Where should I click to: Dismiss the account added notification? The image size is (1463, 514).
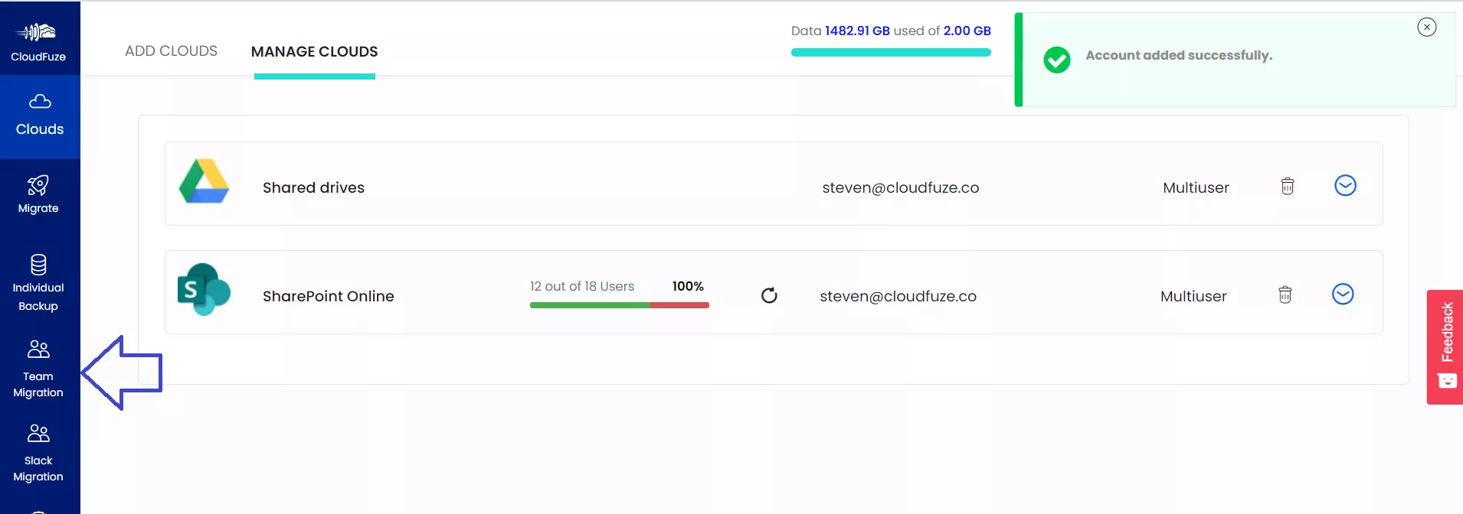1427,27
